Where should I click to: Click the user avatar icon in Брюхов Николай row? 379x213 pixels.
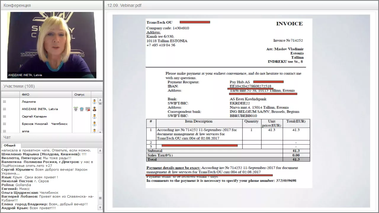(x=94, y=124)
